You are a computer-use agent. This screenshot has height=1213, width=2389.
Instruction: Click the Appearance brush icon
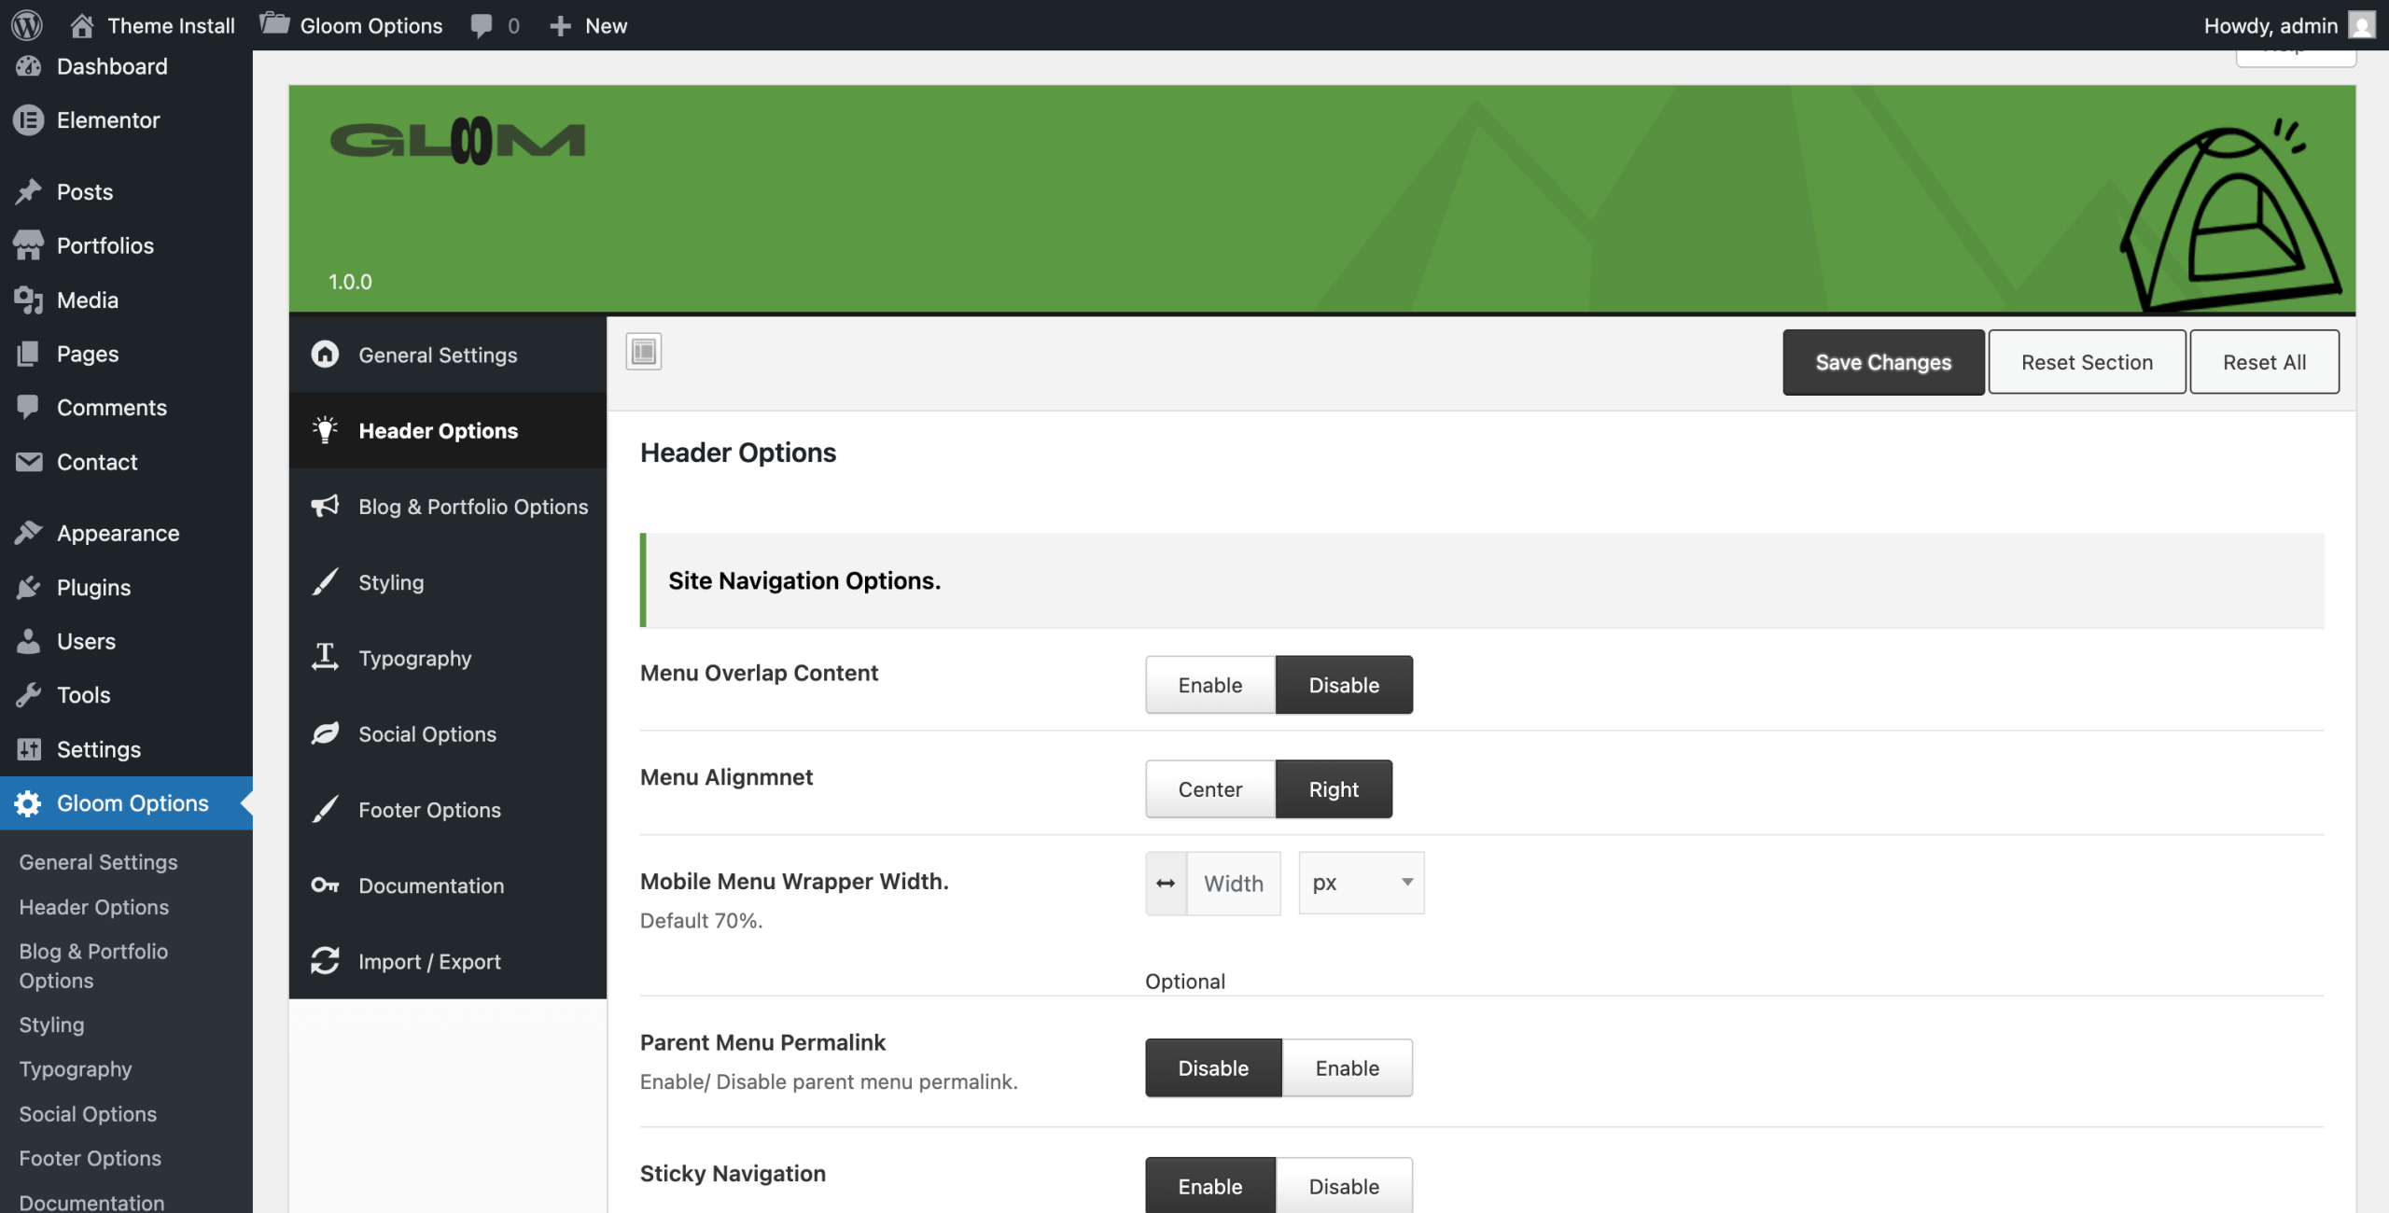click(x=29, y=533)
